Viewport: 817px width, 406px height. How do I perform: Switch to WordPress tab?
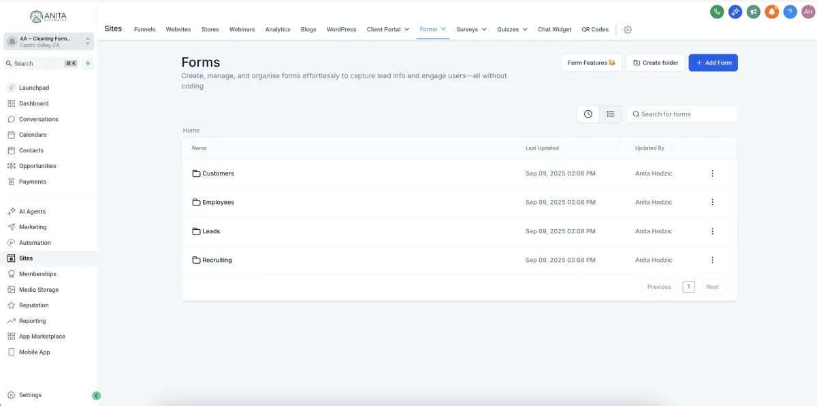coord(341,29)
